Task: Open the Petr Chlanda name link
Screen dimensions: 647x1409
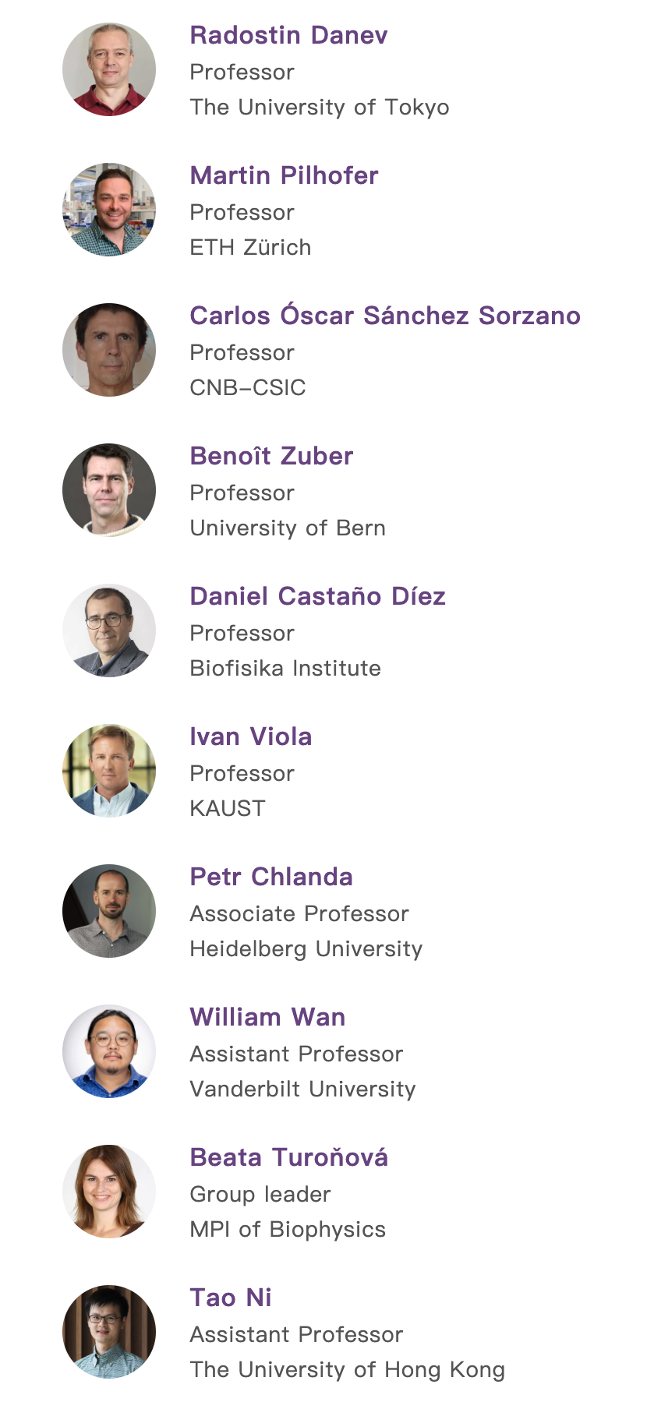Action: 271,877
